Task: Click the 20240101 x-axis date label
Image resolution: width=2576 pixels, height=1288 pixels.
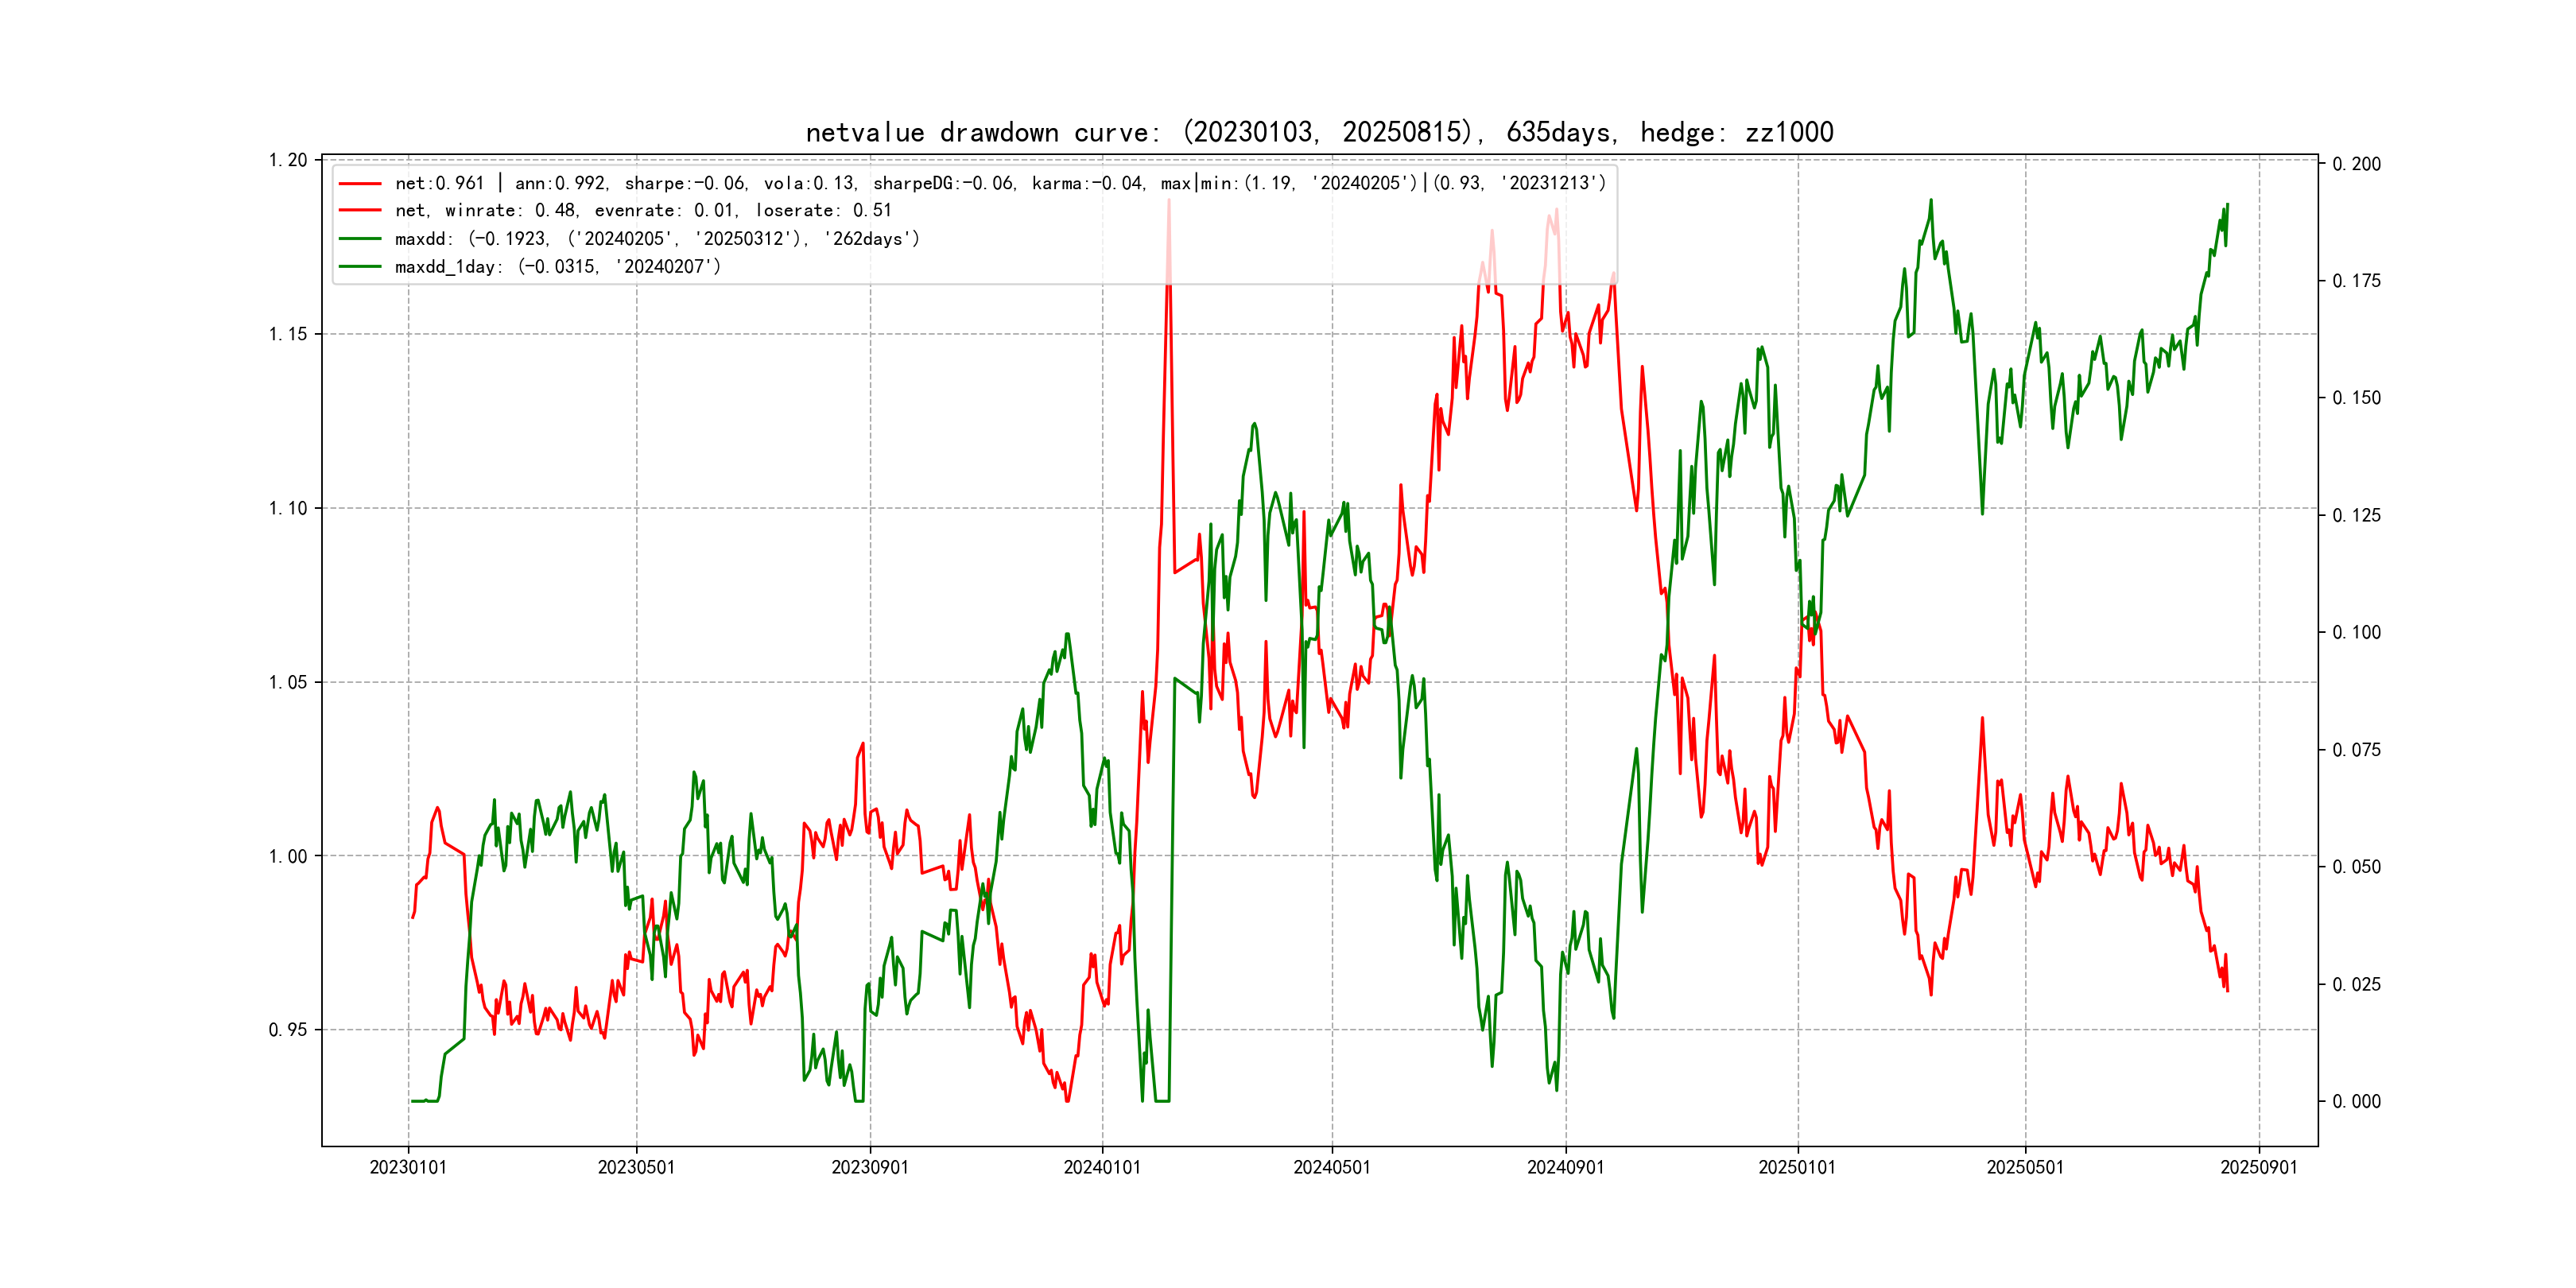Action: point(1102,1168)
